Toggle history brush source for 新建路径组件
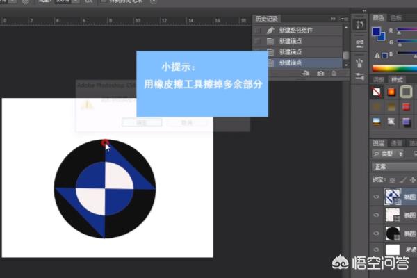Image resolution: width=417 pixels, height=278 pixels. coord(258,31)
